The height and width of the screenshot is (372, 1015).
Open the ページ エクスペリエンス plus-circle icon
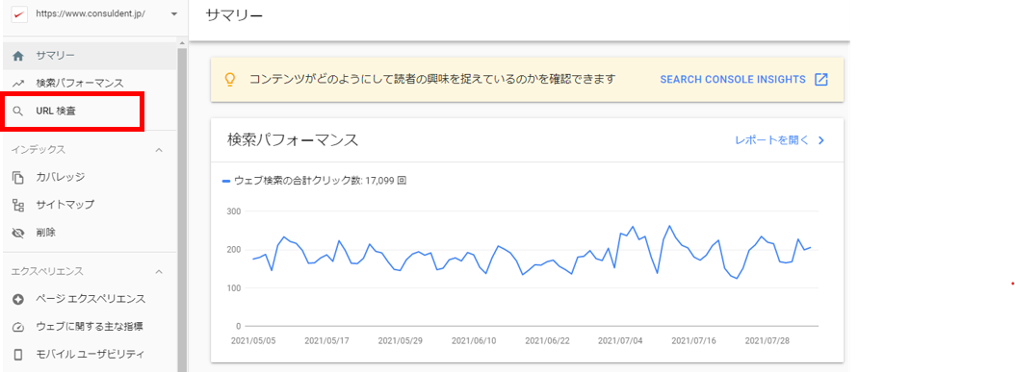pyautogui.click(x=18, y=299)
